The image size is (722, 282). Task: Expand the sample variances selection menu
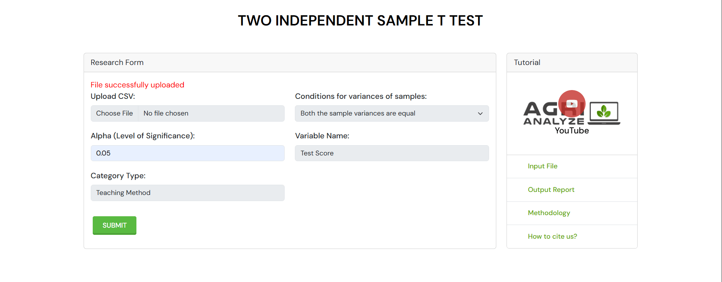[x=392, y=113]
